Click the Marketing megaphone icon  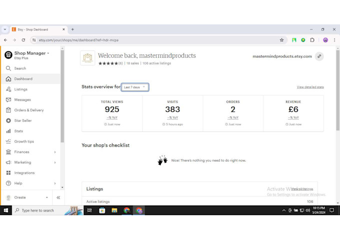tap(8, 162)
